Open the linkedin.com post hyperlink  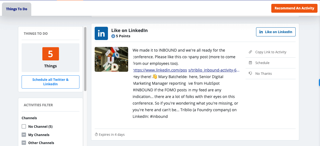tap(186, 70)
